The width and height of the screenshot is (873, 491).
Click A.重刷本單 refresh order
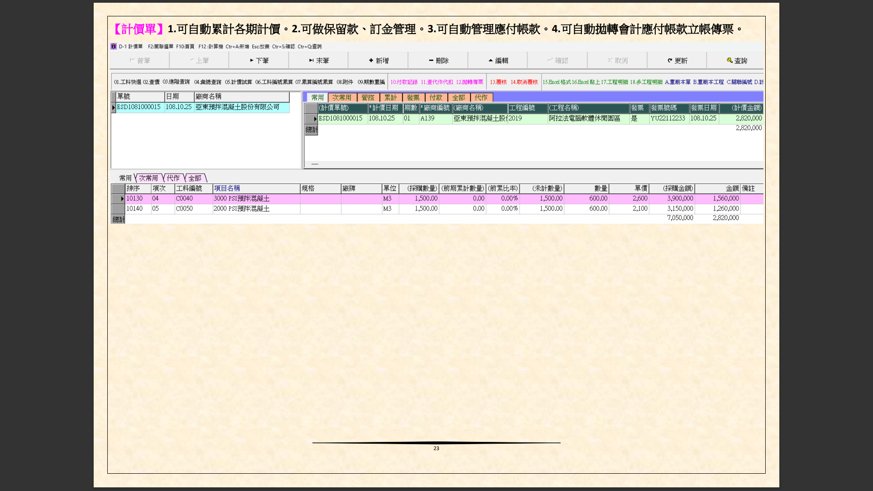coord(677,82)
